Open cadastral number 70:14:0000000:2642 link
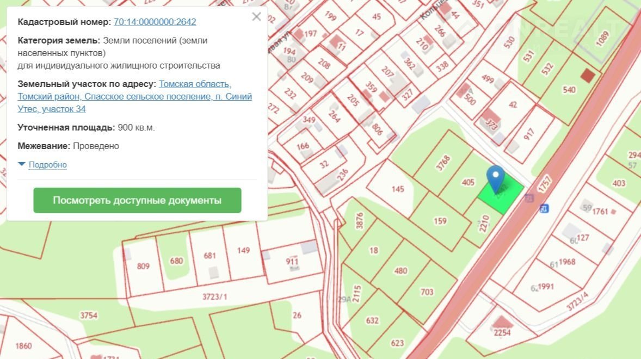Viewport: 641px width, 359px height. click(155, 22)
